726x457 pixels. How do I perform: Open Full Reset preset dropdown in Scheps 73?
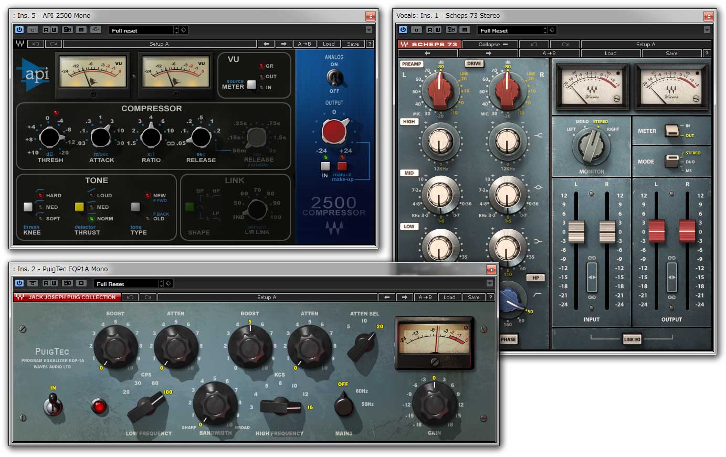tap(510, 30)
